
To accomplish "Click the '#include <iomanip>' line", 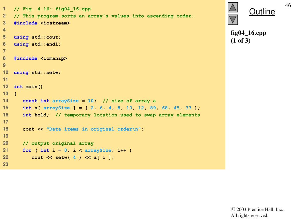I will point(40,58).
